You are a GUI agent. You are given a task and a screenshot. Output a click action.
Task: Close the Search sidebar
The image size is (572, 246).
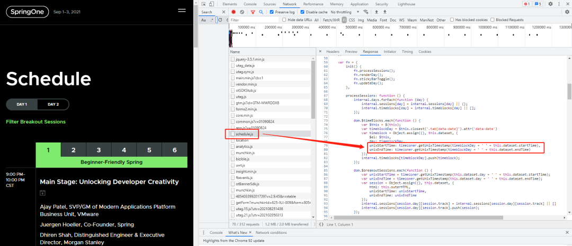[224, 12]
